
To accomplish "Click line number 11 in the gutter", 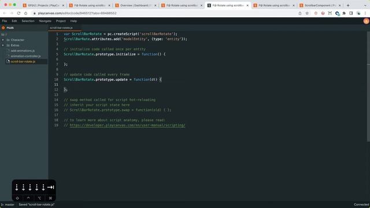I will point(56,85).
